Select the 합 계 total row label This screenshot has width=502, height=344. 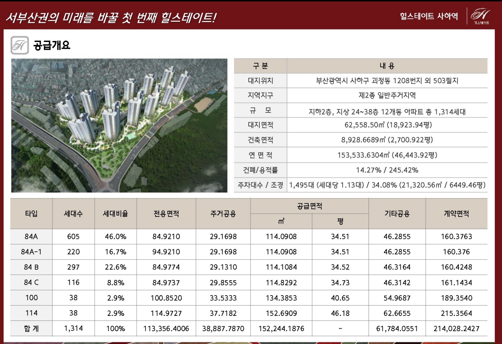[31, 329]
